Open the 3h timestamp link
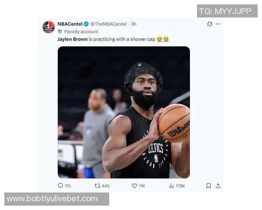 pyautogui.click(x=134, y=24)
